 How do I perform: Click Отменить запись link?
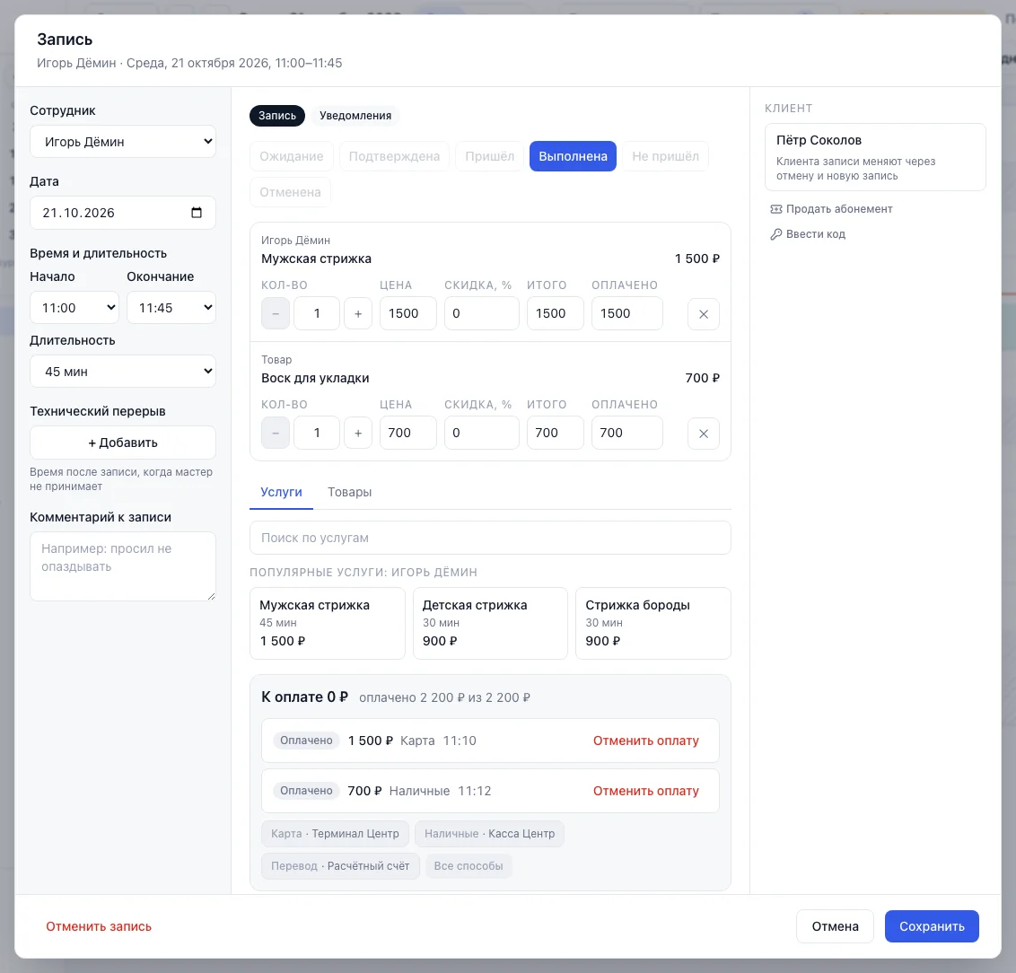pyautogui.click(x=99, y=926)
